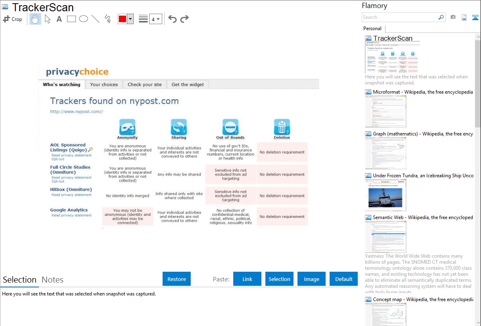Click the Paste Link button
Screen dimensions: 481x326
[247, 279]
